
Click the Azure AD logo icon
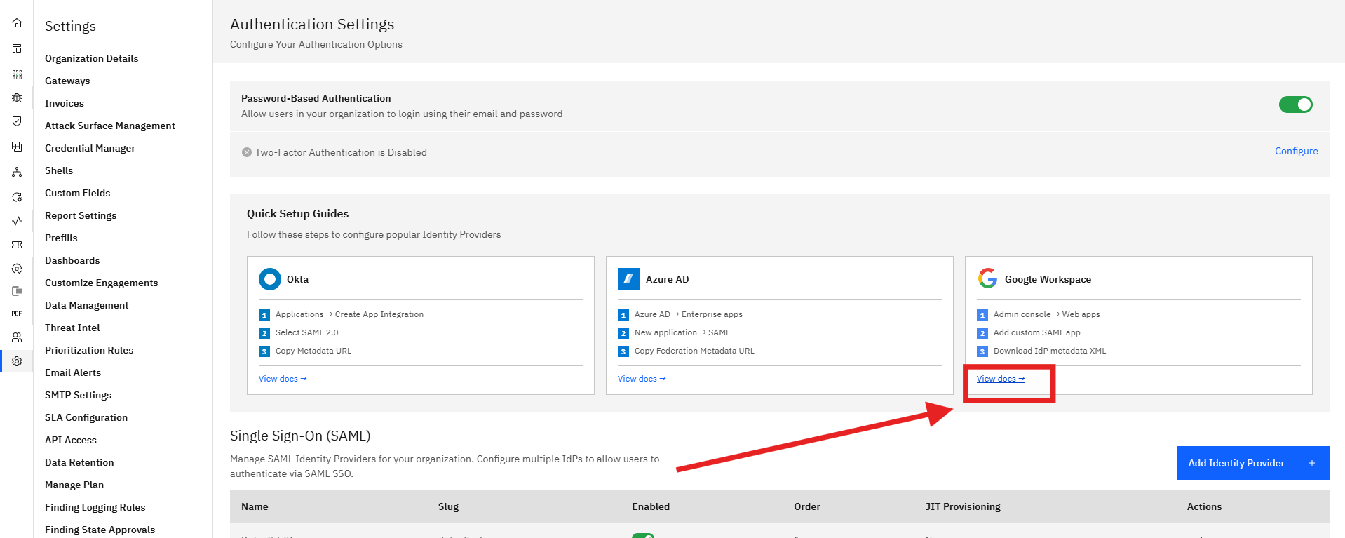coord(628,278)
